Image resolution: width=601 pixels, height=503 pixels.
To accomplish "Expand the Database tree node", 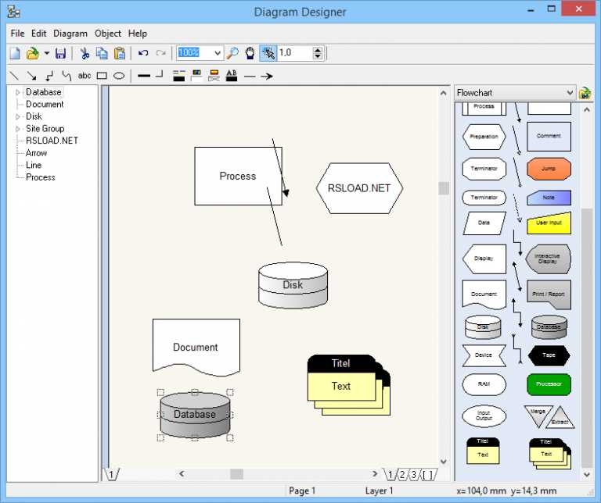I will (x=18, y=92).
